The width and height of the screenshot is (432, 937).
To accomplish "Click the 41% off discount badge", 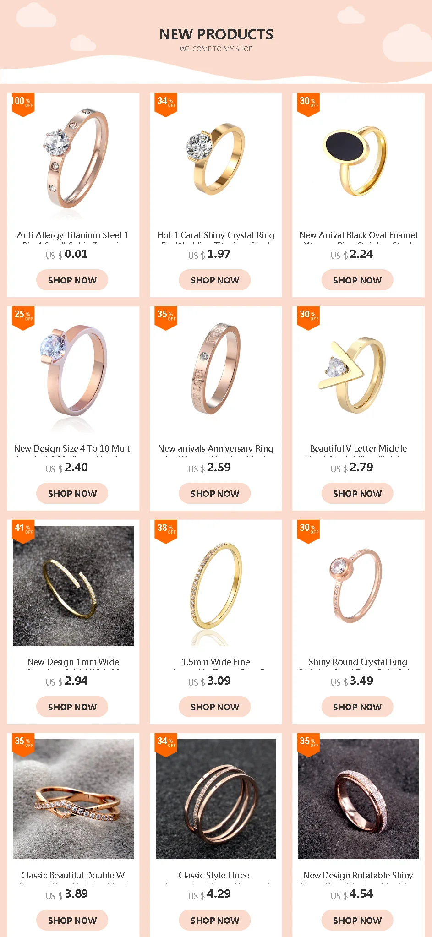I will tap(23, 531).
